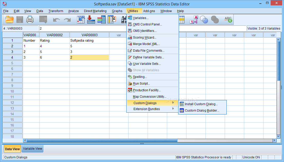The width and height of the screenshot is (284, 162).
Task: Click the Print toolbar icon
Action: click(30, 19)
